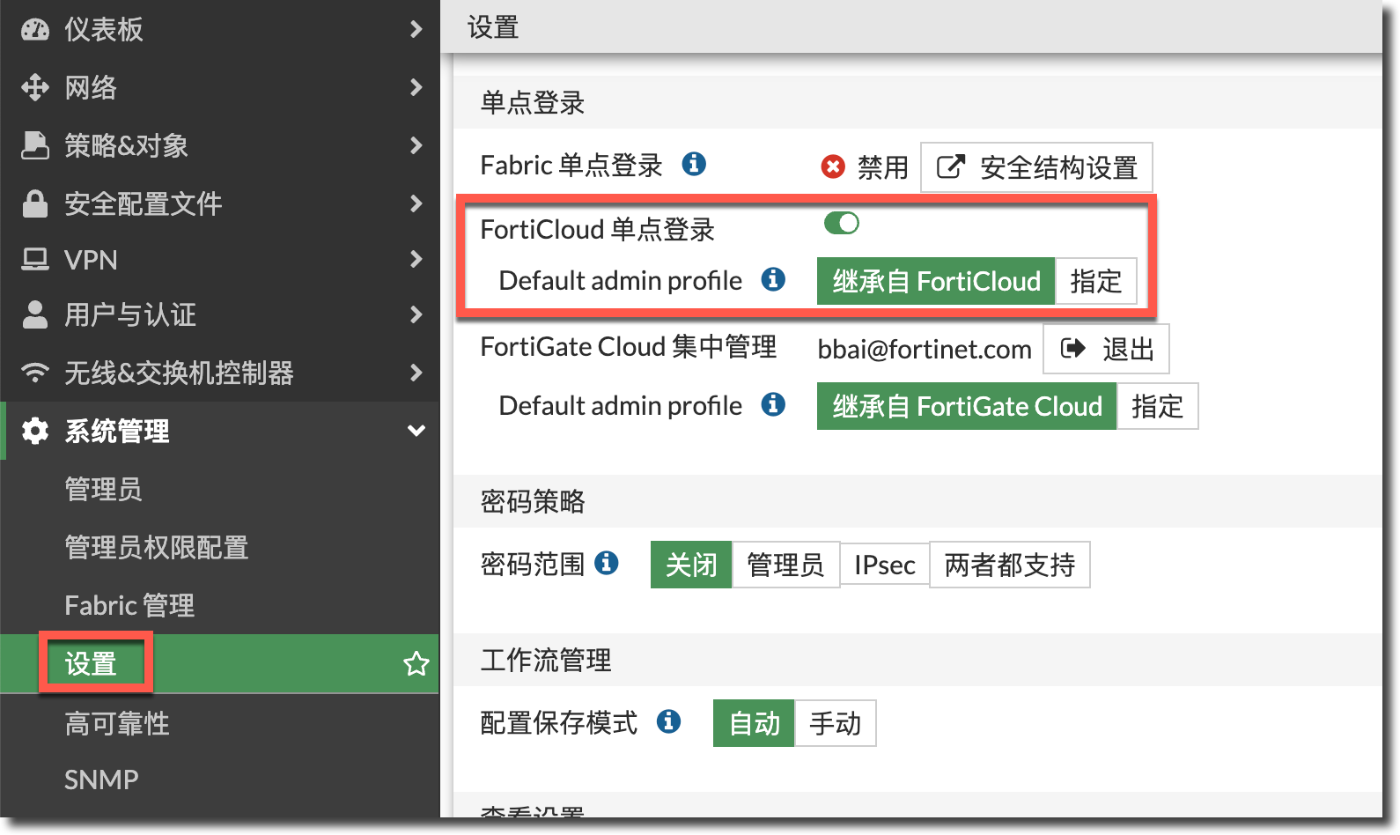Set 配置保存模式 to 手动

[x=836, y=723]
